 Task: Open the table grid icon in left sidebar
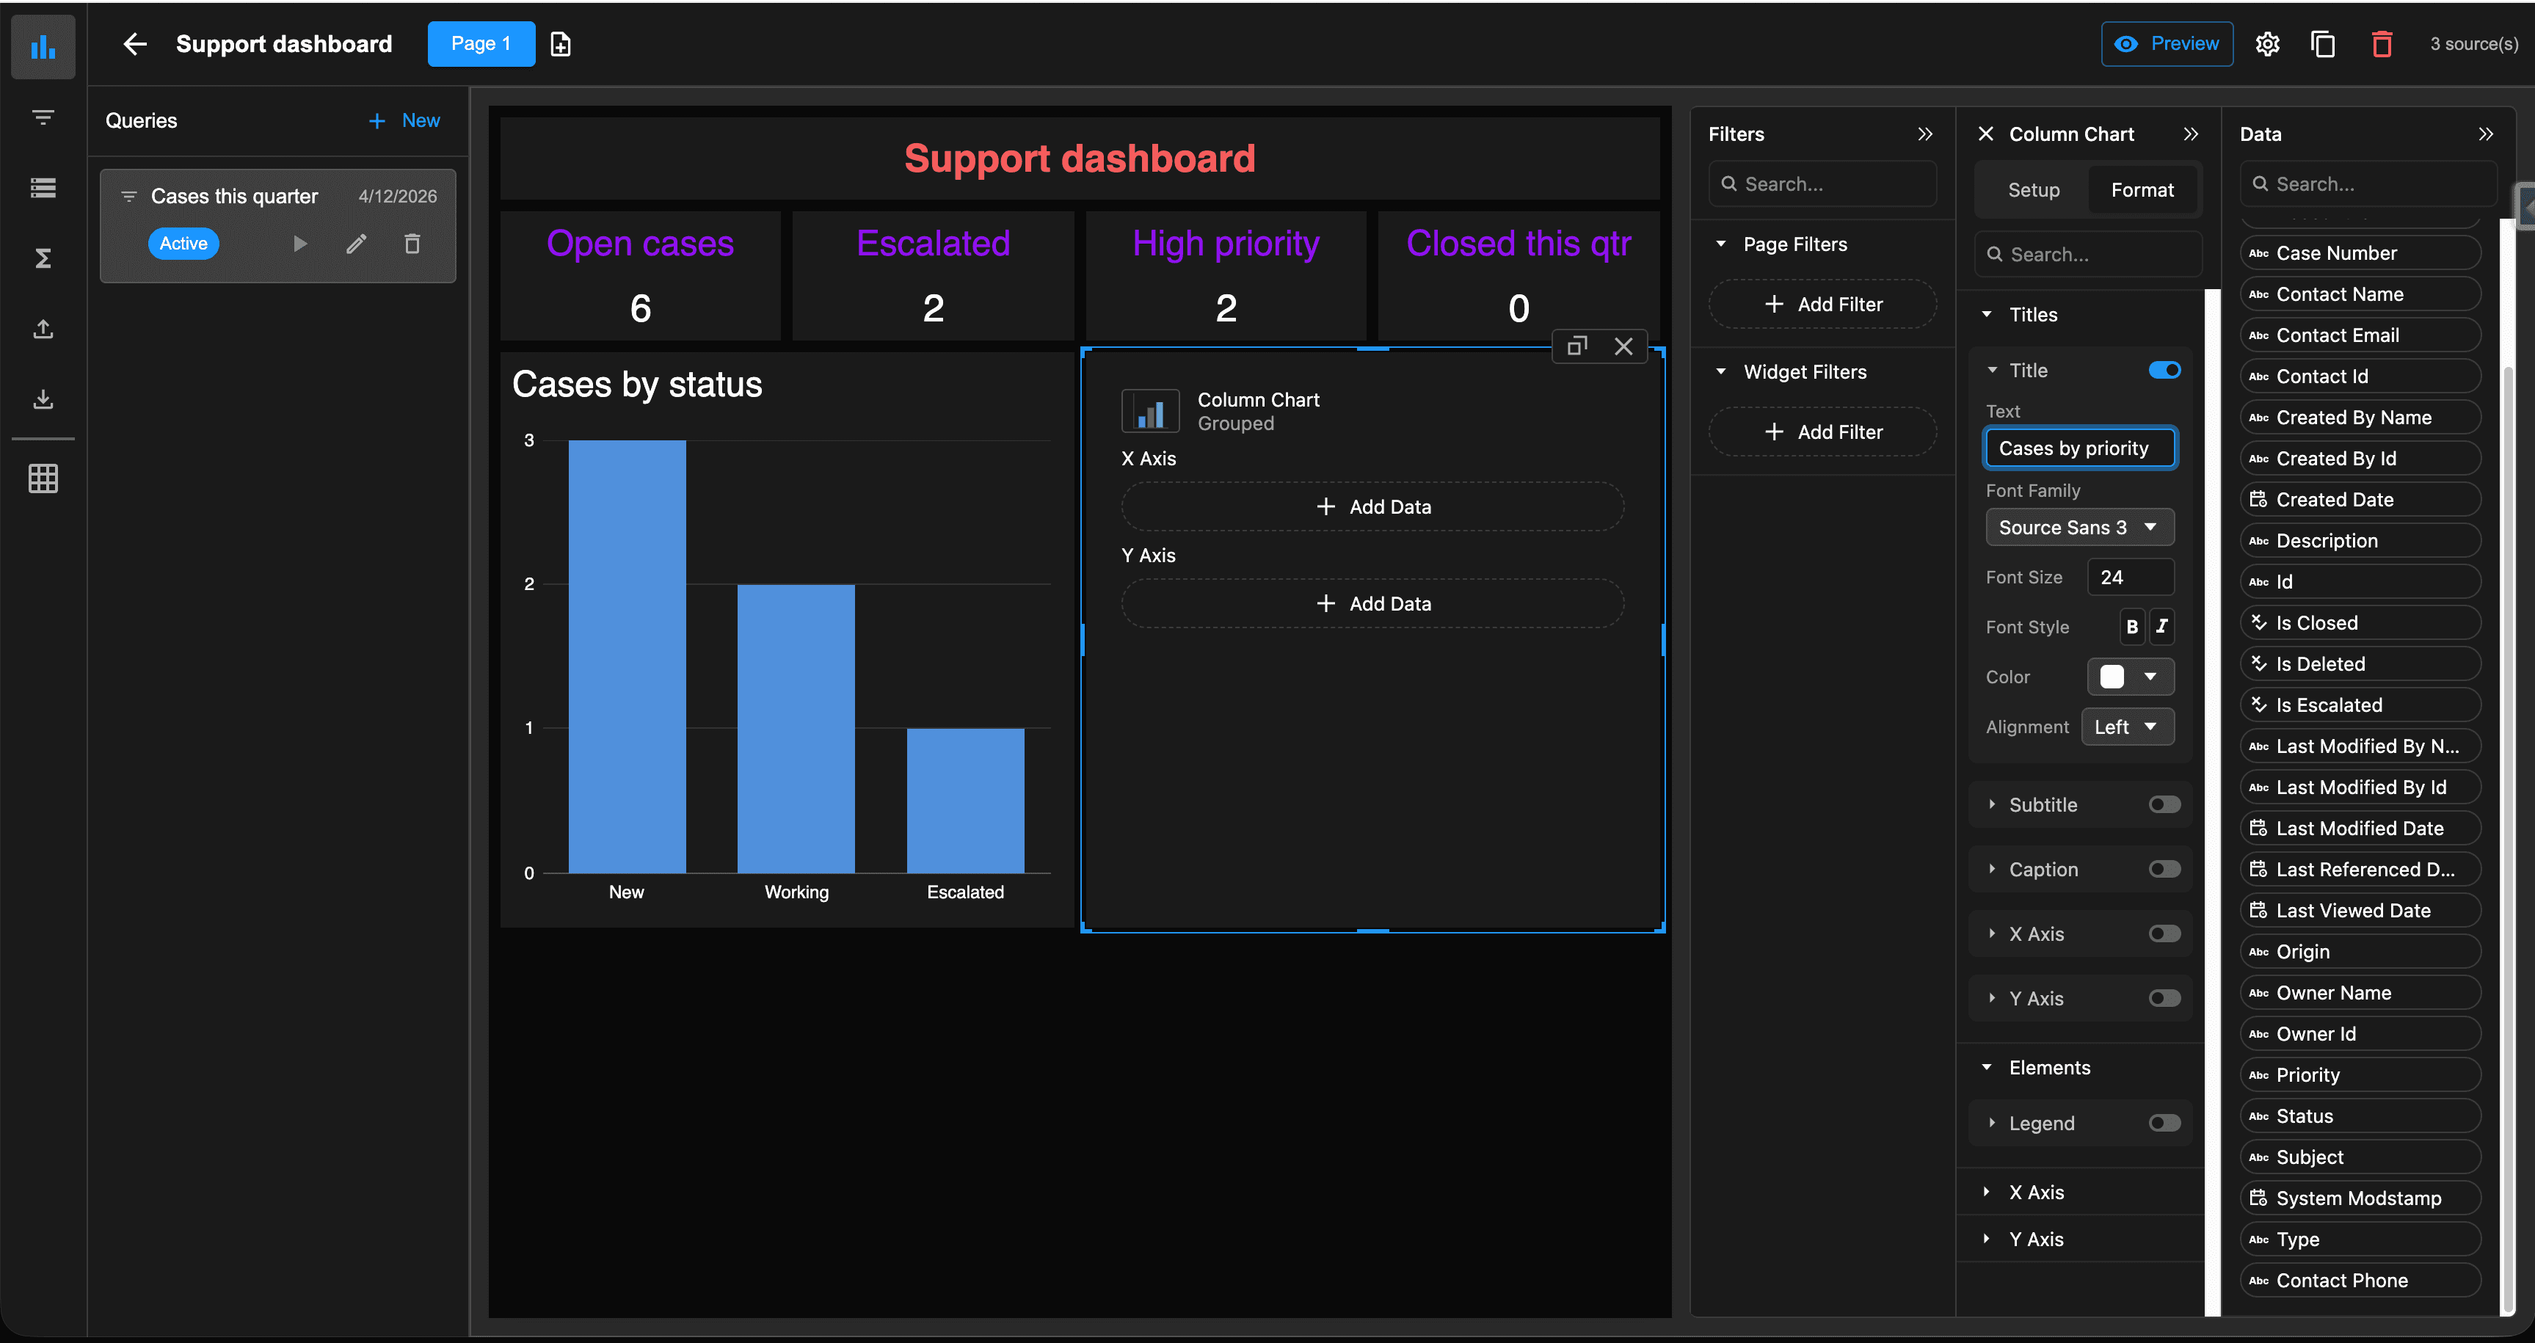click(x=43, y=478)
